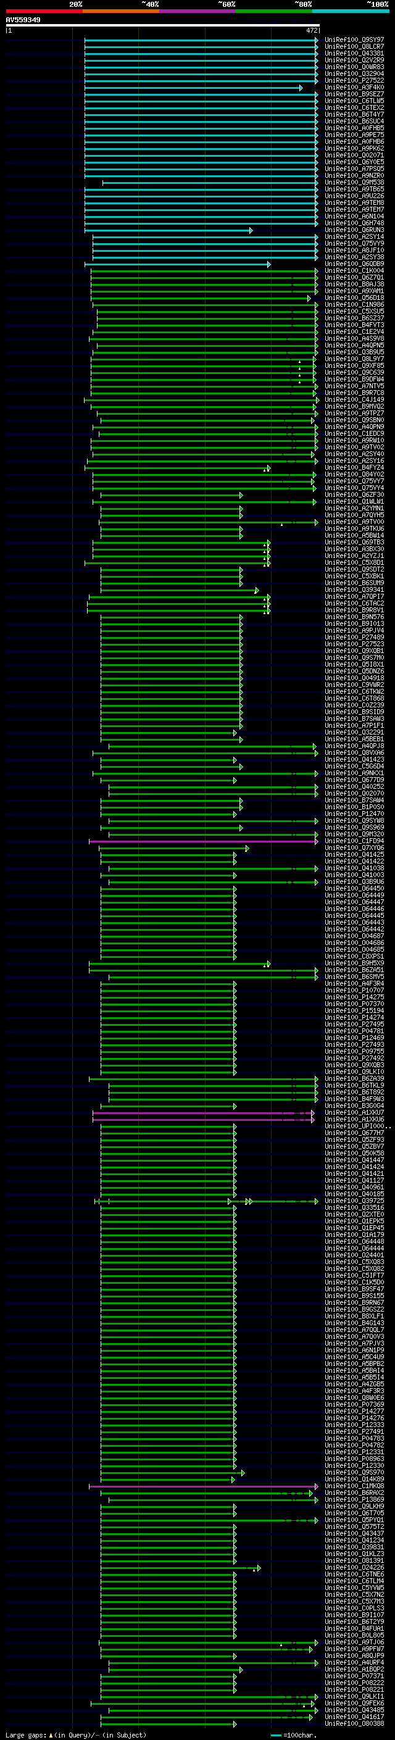This screenshot has height=1740, width=395.
Task: Select the label UniRef100_A8JF10
Action: click(x=354, y=251)
